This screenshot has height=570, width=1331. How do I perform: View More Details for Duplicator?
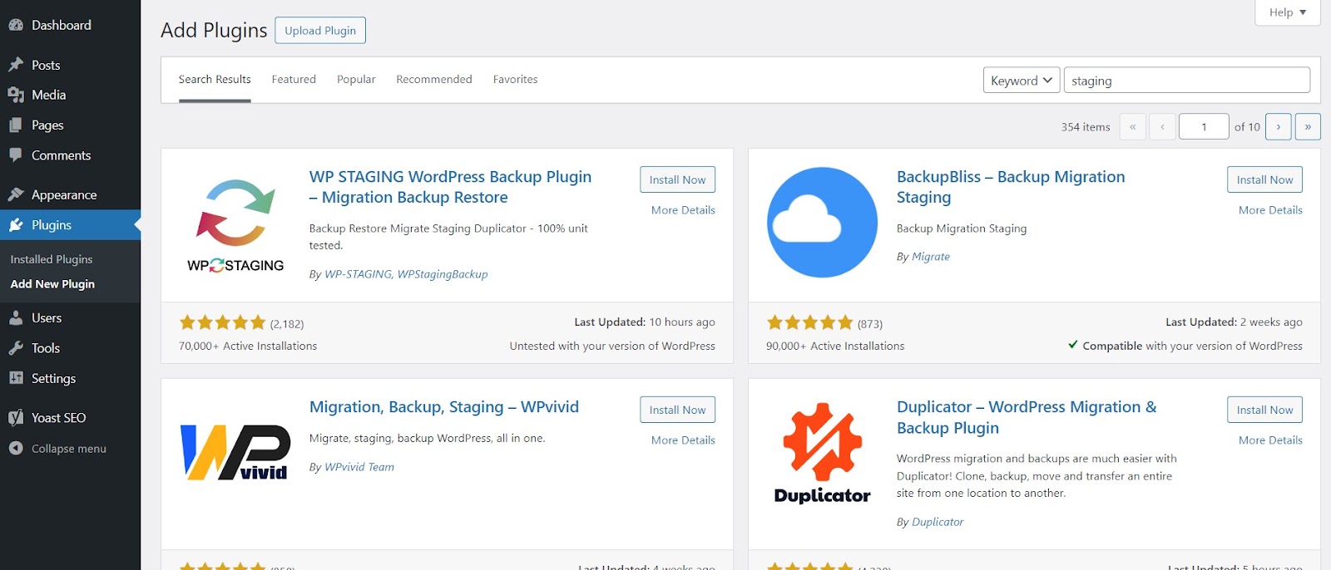click(1270, 440)
